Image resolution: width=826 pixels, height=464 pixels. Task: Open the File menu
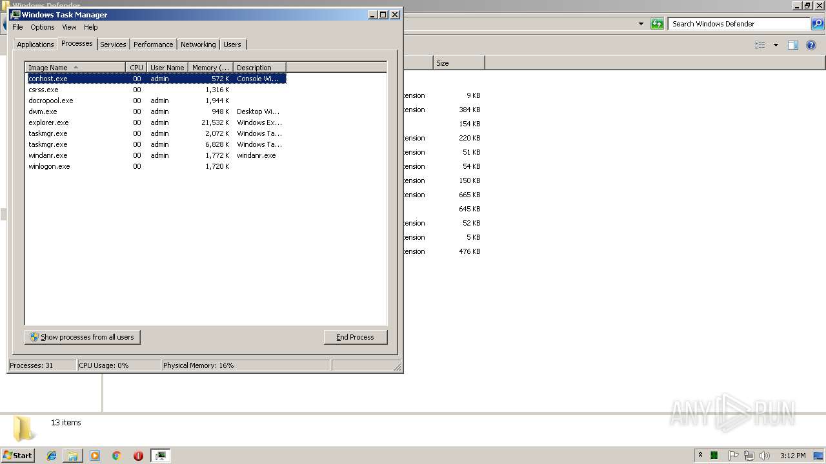(x=17, y=27)
